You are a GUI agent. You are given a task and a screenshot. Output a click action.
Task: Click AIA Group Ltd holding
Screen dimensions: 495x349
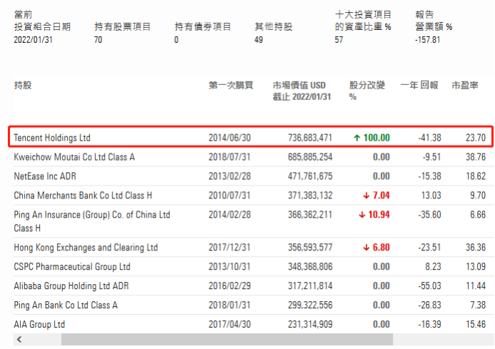coord(39,325)
